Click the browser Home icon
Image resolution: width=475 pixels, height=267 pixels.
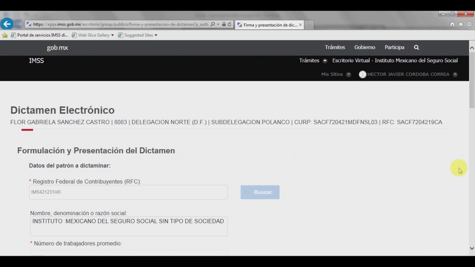tap(452, 24)
